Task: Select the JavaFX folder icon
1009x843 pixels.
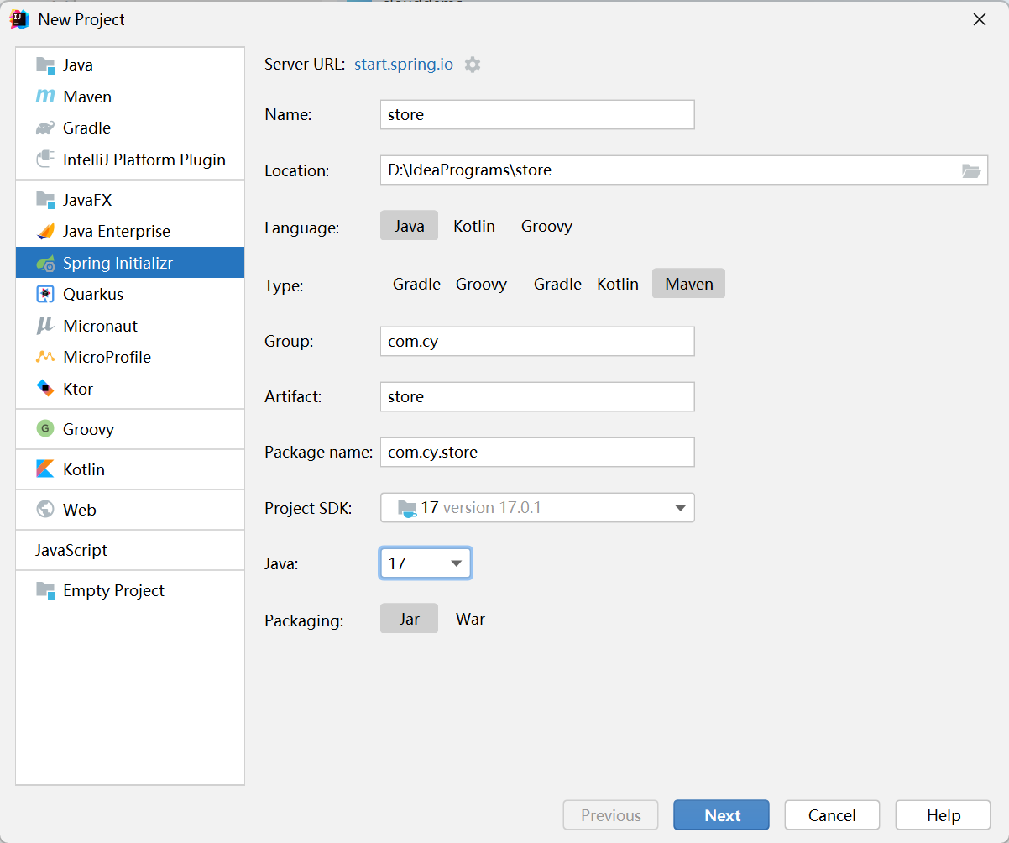Action: (45, 201)
